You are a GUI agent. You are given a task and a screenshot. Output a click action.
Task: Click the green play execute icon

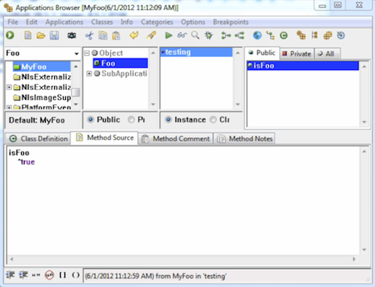pyautogui.click(x=169, y=35)
